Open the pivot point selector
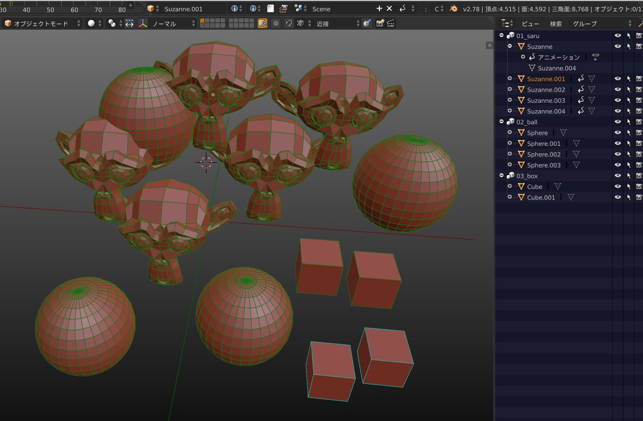The image size is (643, 421). (x=114, y=24)
